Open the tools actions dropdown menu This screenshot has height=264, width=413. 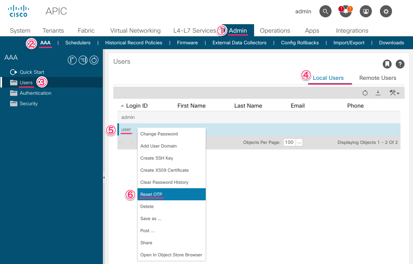[x=394, y=93]
